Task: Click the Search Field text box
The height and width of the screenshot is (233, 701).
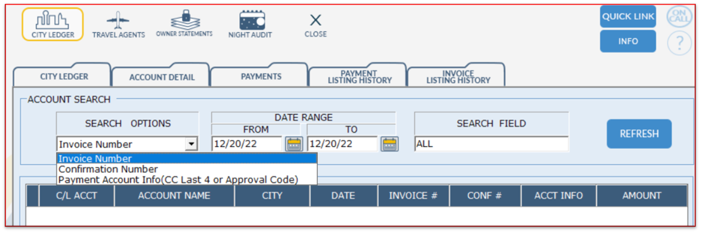Action: [x=491, y=144]
